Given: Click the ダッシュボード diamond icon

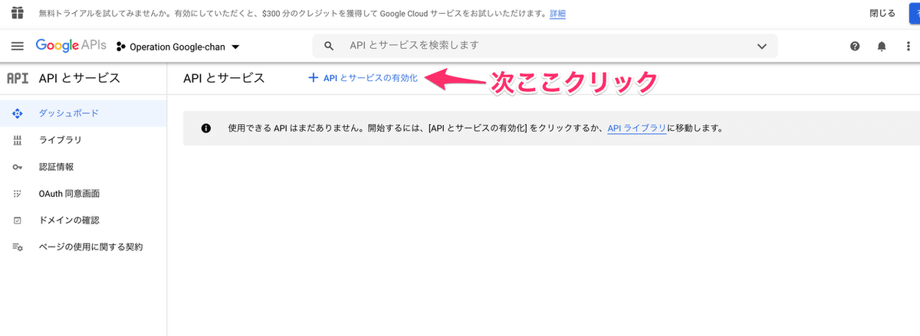Looking at the screenshot, I should pos(17,113).
